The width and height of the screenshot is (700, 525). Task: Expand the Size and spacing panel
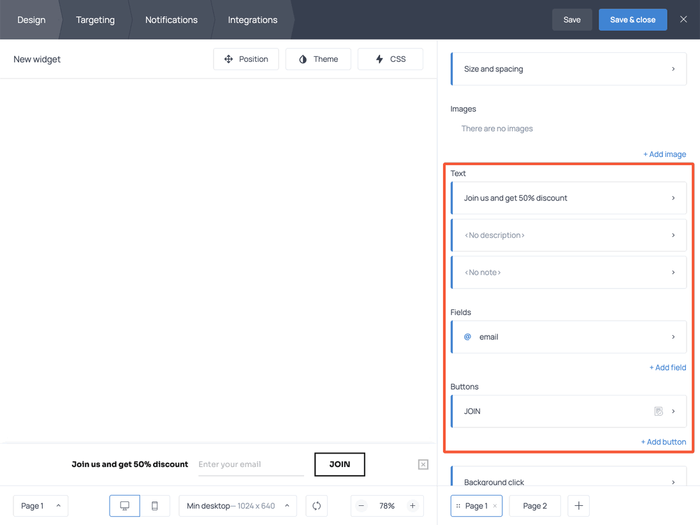tap(568, 68)
